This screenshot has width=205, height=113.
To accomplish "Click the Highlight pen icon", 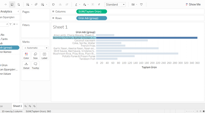I will 76,4.
